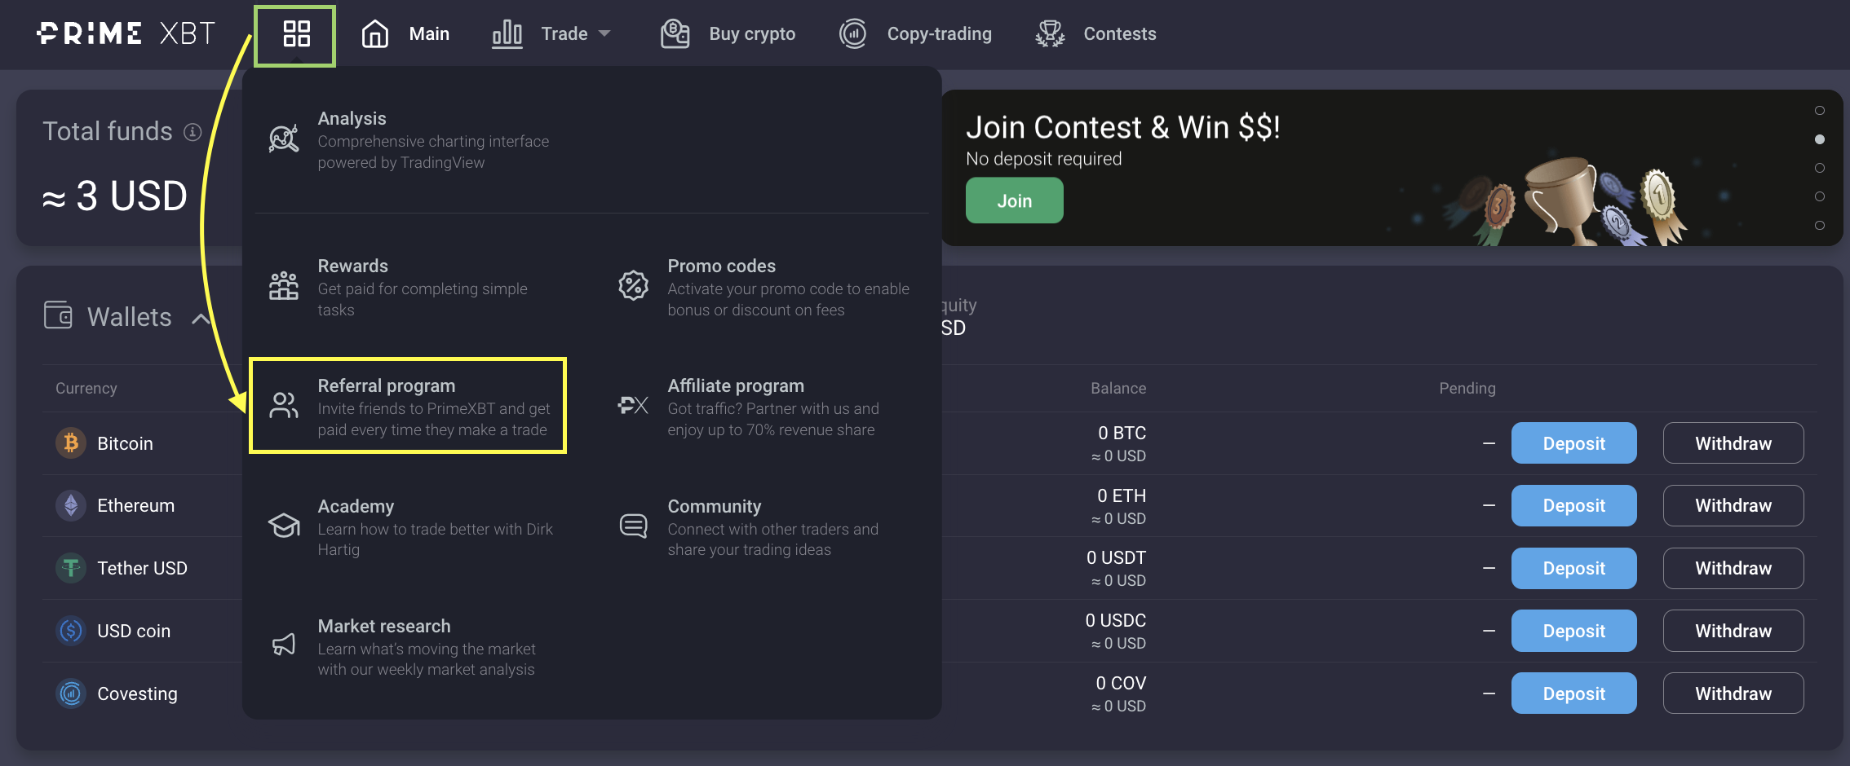Select the last banner carousel dot
This screenshot has width=1850, height=766.
pyautogui.click(x=1819, y=225)
